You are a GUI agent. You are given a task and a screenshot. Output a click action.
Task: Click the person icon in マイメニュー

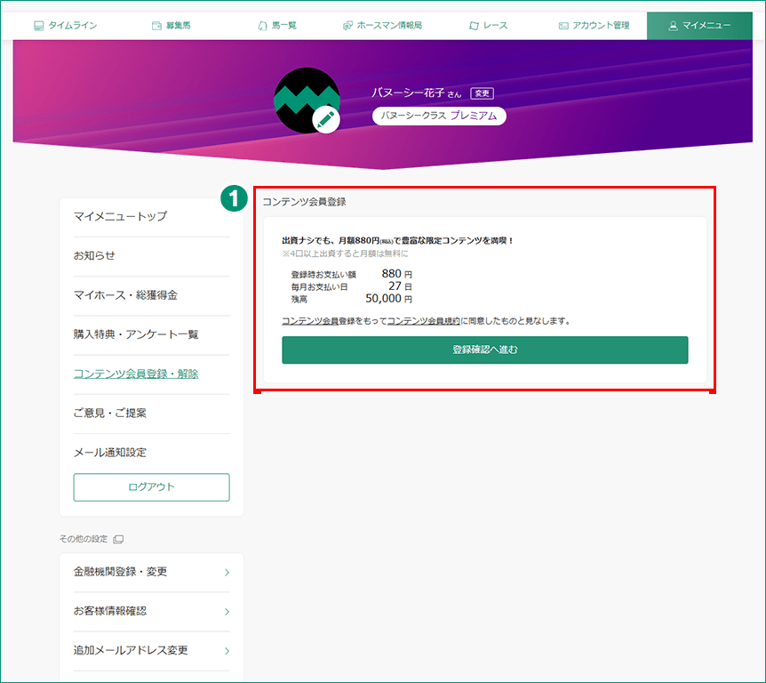click(674, 26)
